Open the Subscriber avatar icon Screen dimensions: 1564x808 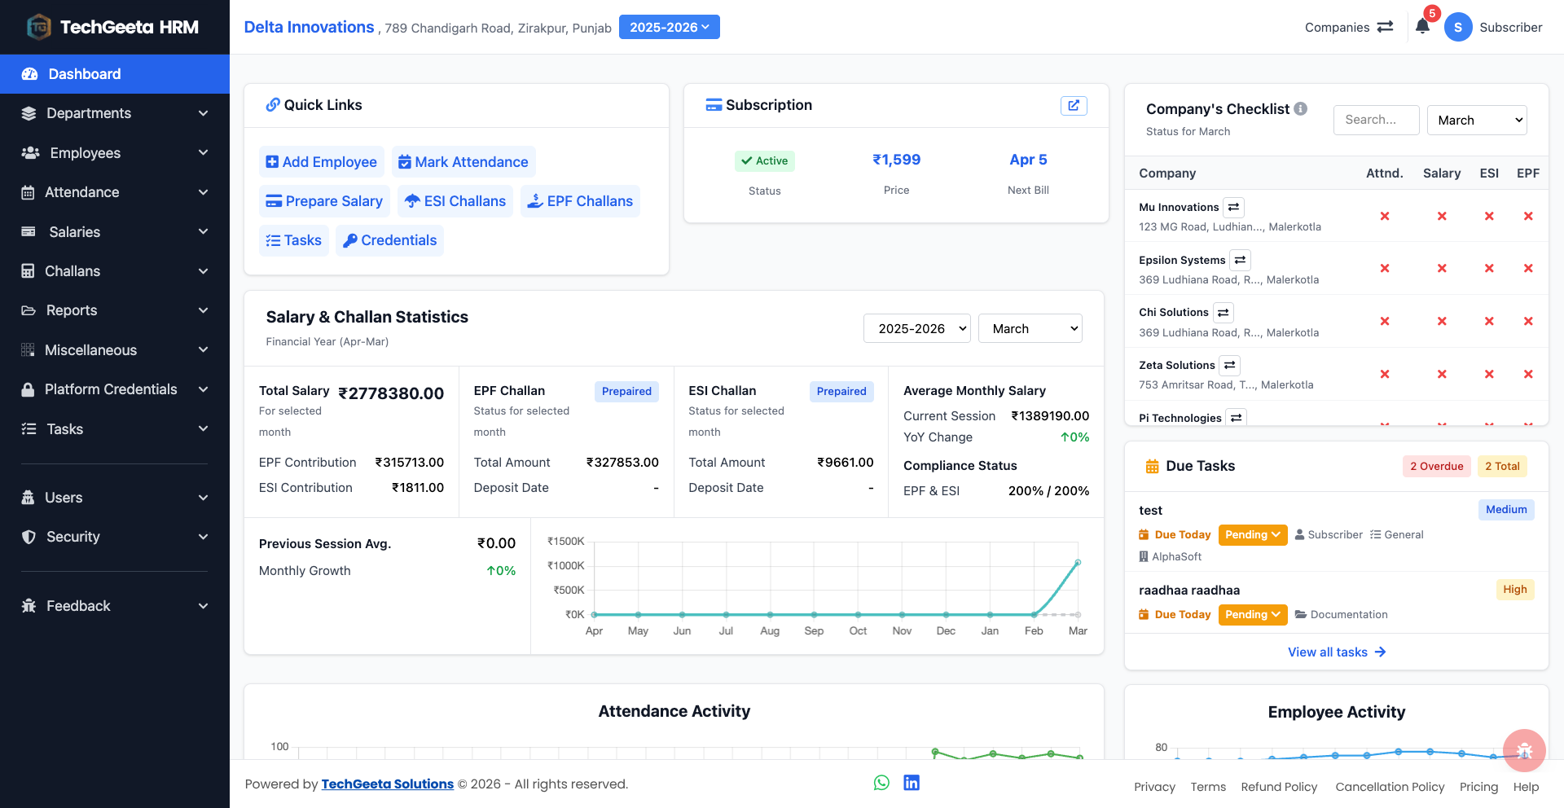tap(1457, 27)
